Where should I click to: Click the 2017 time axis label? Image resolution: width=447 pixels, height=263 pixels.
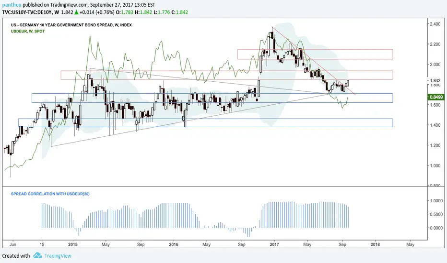tap(274, 244)
